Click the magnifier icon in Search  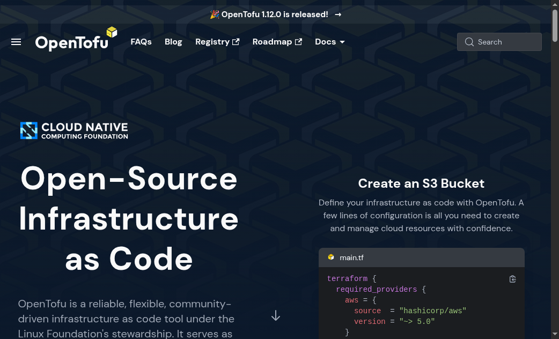click(x=469, y=42)
